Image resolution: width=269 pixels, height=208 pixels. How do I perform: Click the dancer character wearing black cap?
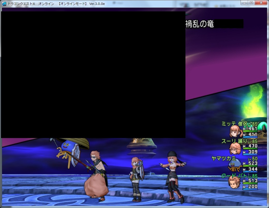pos(173,177)
